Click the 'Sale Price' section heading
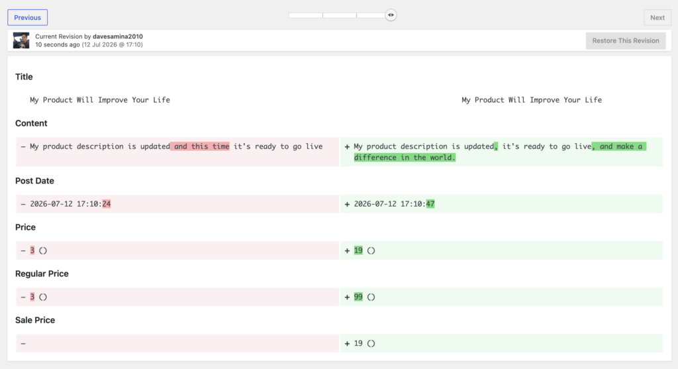This screenshot has height=369, width=678. click(x=35, y=320)
